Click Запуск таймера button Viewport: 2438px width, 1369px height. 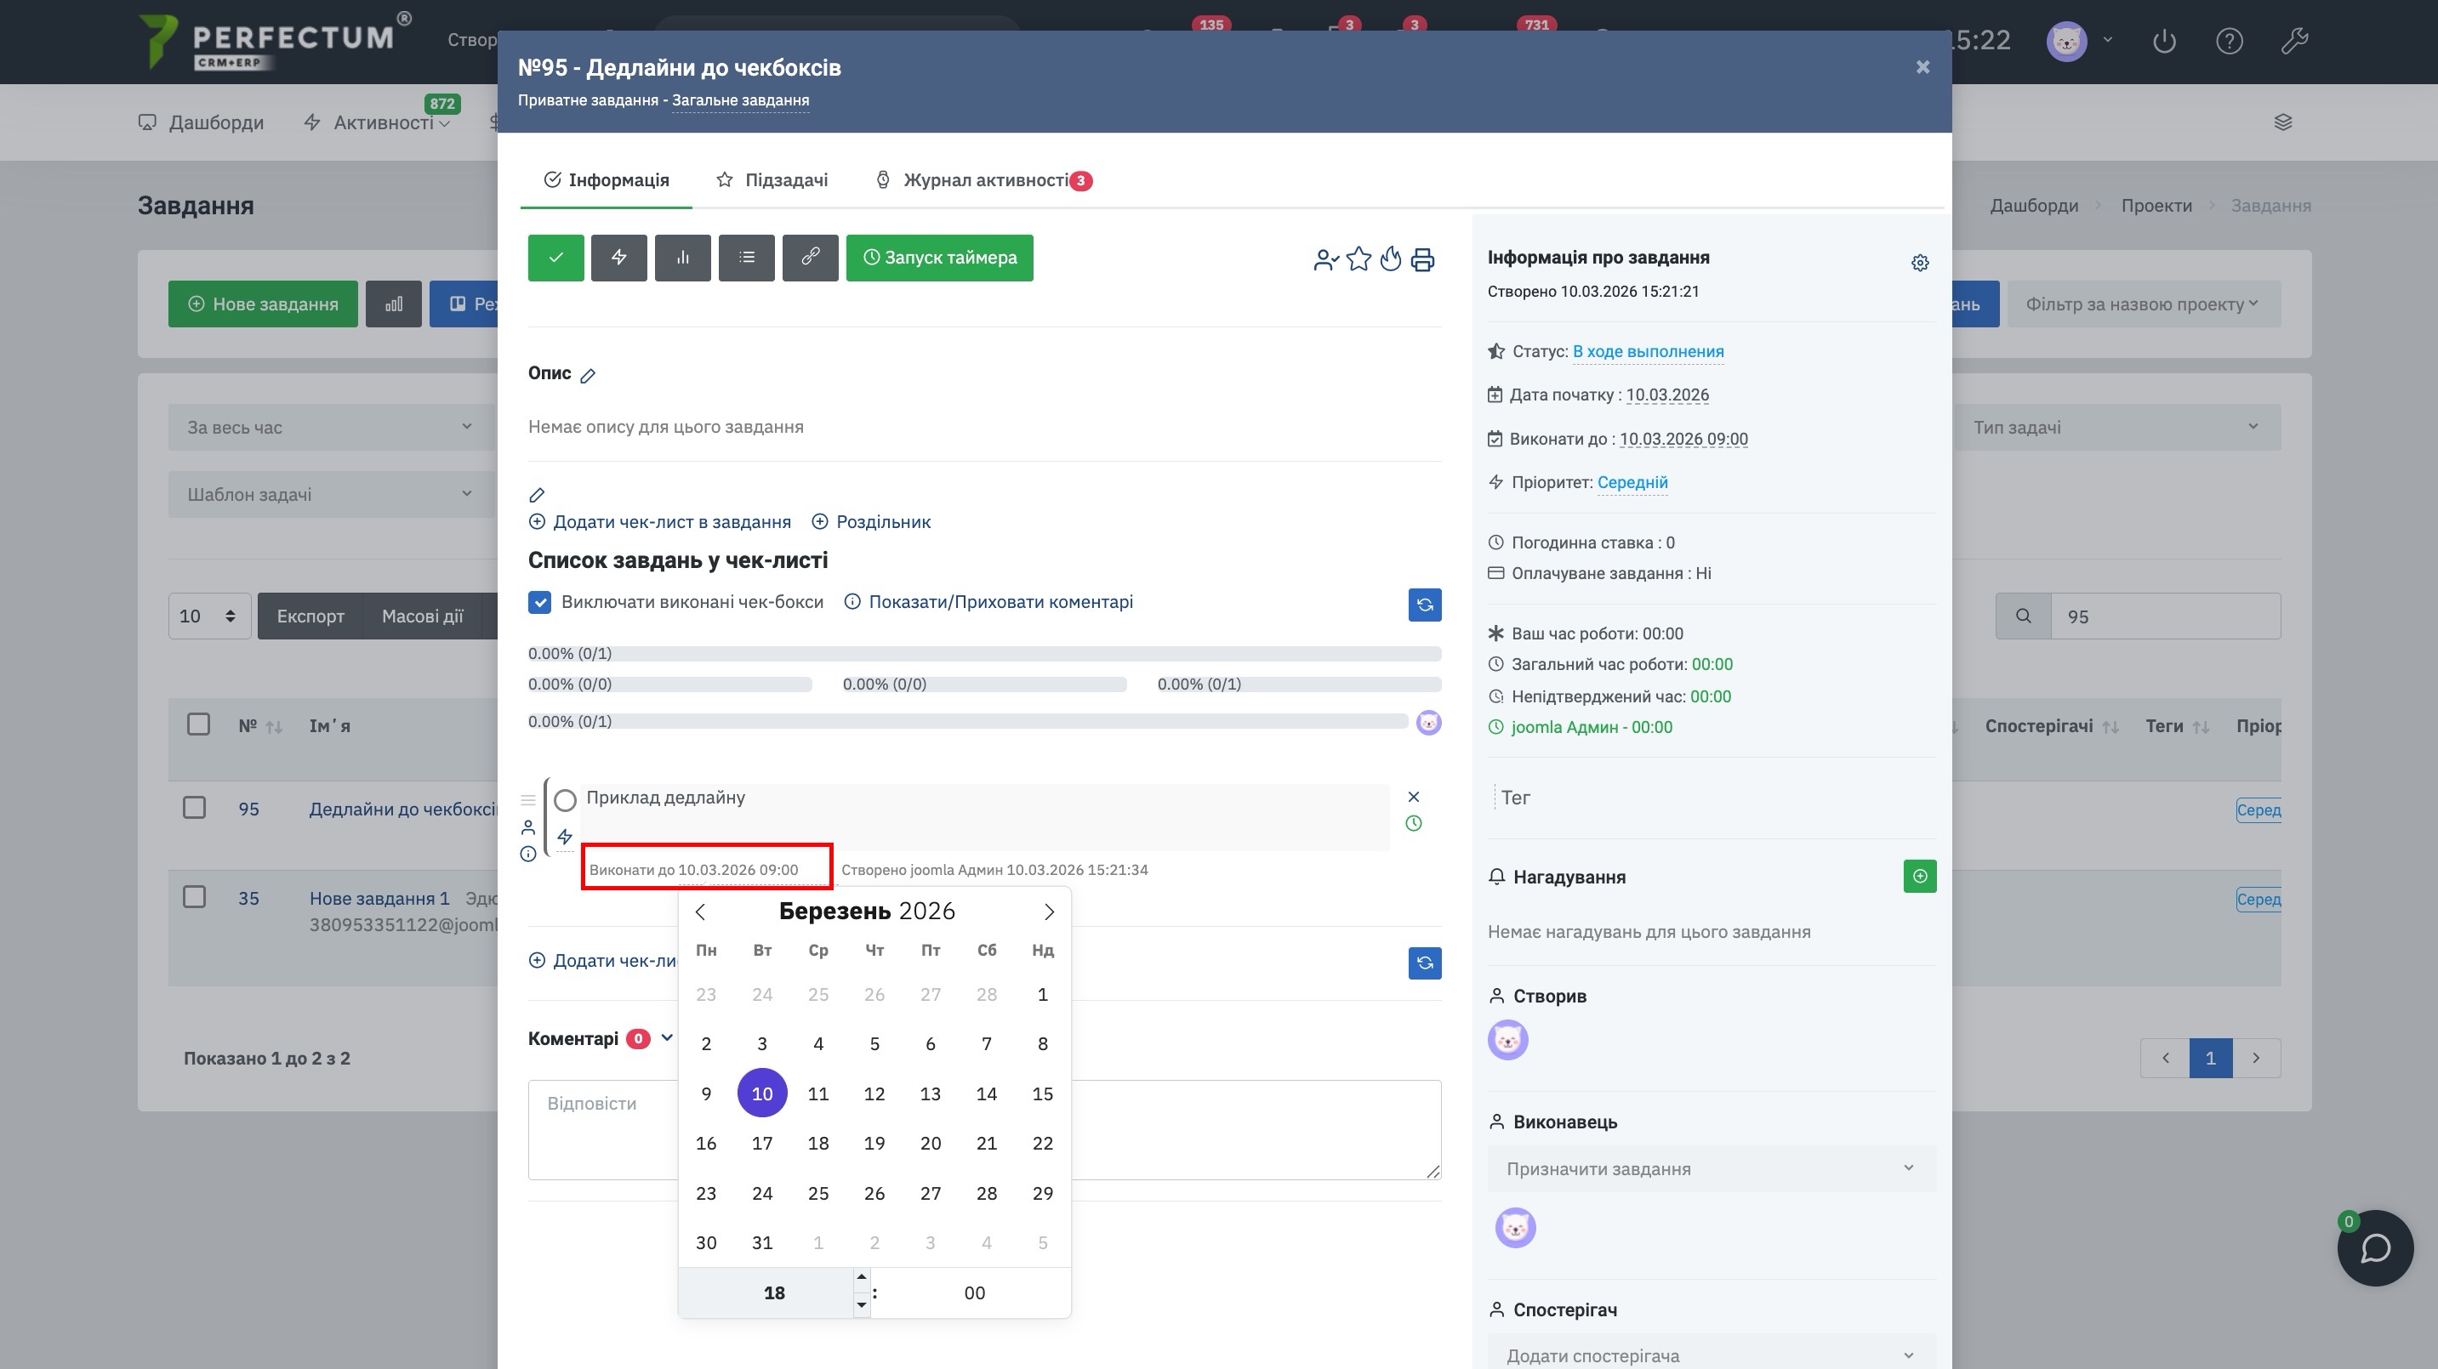[939, 258]
